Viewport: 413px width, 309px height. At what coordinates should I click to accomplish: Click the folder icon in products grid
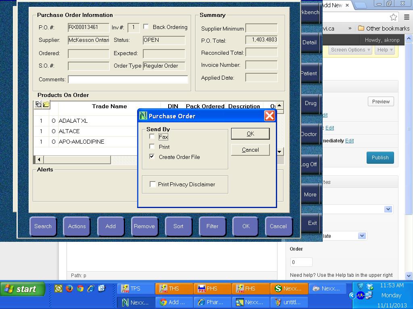pos(46,105)
